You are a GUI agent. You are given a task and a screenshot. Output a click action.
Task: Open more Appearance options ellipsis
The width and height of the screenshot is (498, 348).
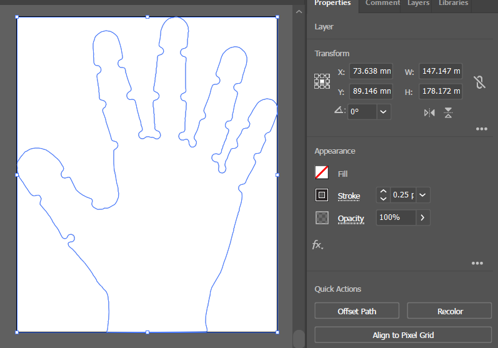(477, 263)
